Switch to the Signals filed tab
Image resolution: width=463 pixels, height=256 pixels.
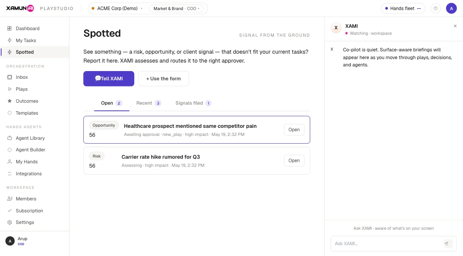(x=193, y=103)
